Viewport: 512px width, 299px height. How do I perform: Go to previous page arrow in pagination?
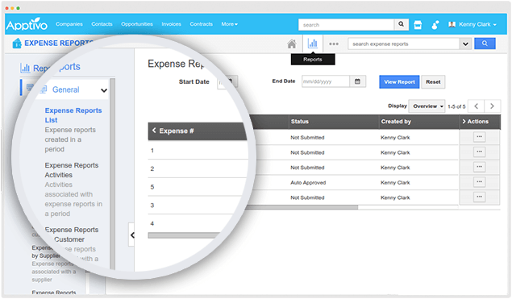coord(476,106)
